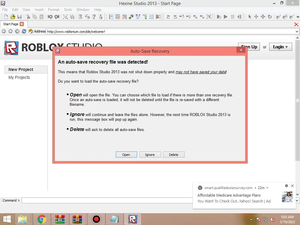Open File Explorer from the taskbar
300x225 pixels.
pos(23,219)
